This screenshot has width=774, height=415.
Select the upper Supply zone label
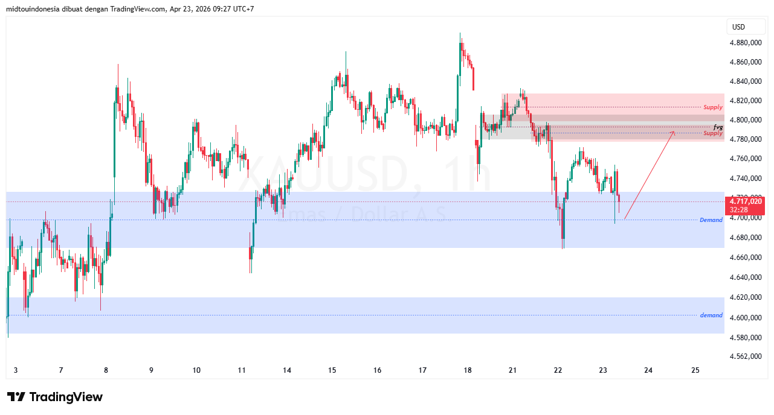coord(712,107)
